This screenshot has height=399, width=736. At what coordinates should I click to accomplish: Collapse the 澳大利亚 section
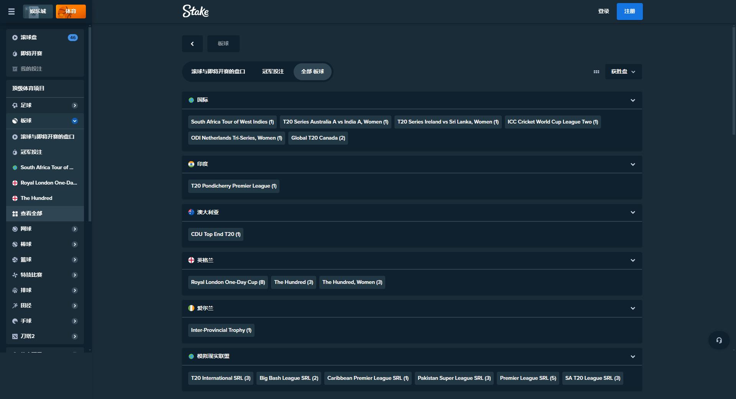pos(633,213)
